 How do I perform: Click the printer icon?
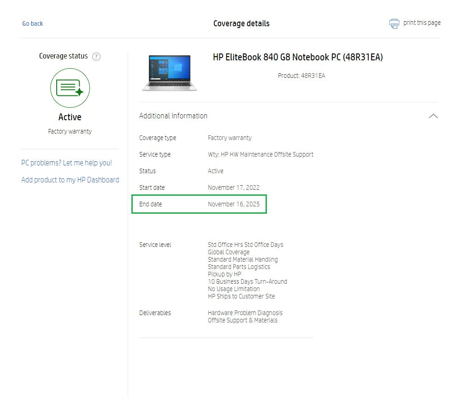coord(394,23)
